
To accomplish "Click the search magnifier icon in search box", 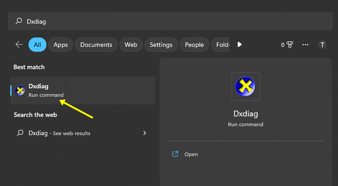I will [19, 21].
